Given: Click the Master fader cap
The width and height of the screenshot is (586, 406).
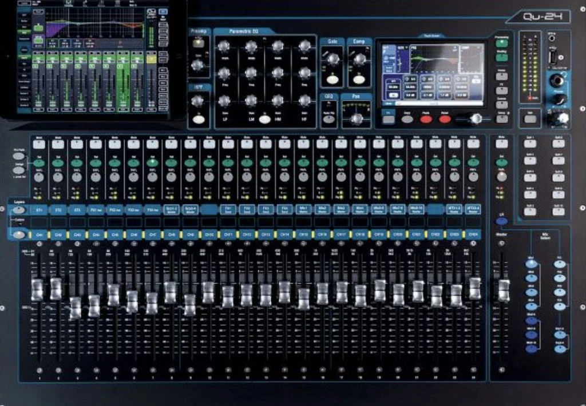Looking at the screenshot, I should coord(504,290).
